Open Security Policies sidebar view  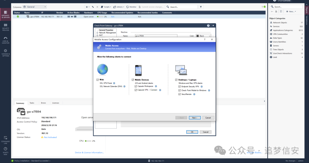5,27
